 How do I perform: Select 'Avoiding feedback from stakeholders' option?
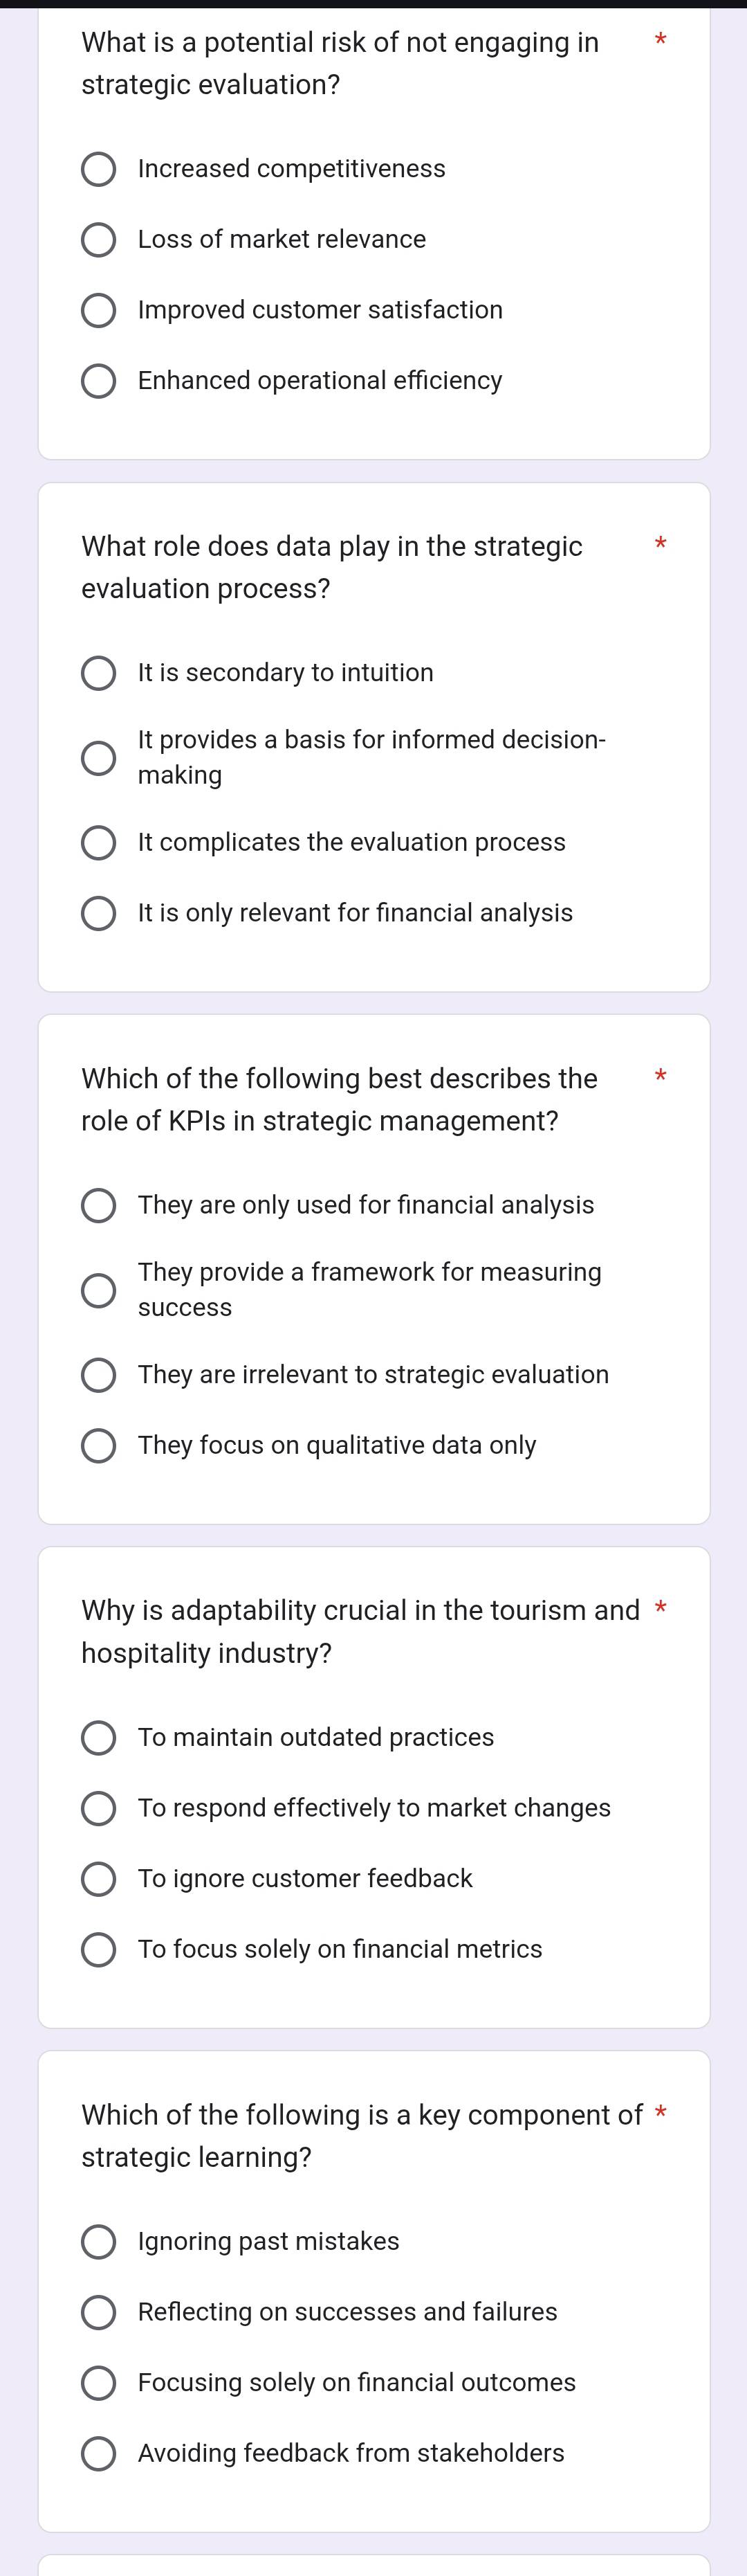click(98, 2453)
